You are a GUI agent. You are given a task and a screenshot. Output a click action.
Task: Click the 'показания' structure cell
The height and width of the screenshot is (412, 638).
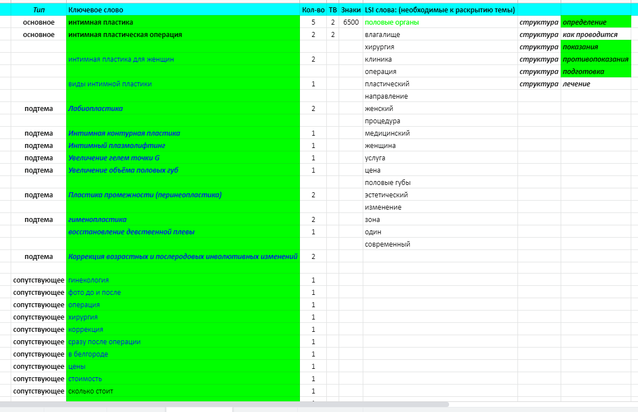coord(596,47)
